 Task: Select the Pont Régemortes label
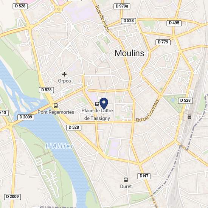56,112
